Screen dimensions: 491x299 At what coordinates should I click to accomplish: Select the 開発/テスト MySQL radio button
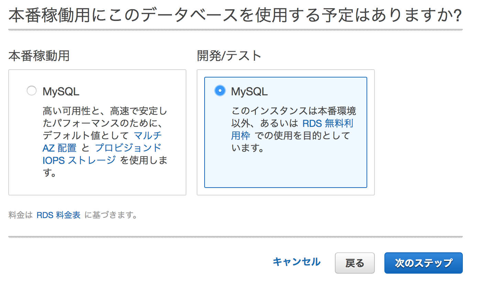tap(220, 91)
